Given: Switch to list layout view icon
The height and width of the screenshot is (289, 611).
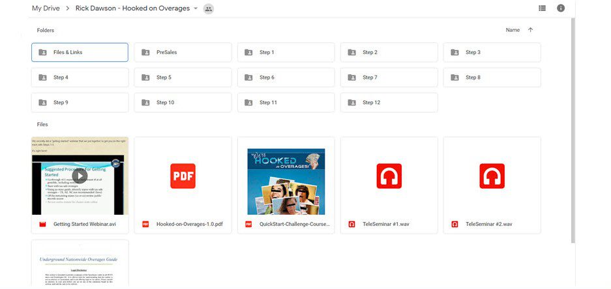Looking at the screenshot, I should (x=542, y=8).
